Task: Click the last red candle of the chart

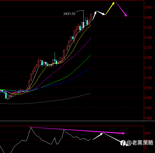Action: tap(91, 18)
